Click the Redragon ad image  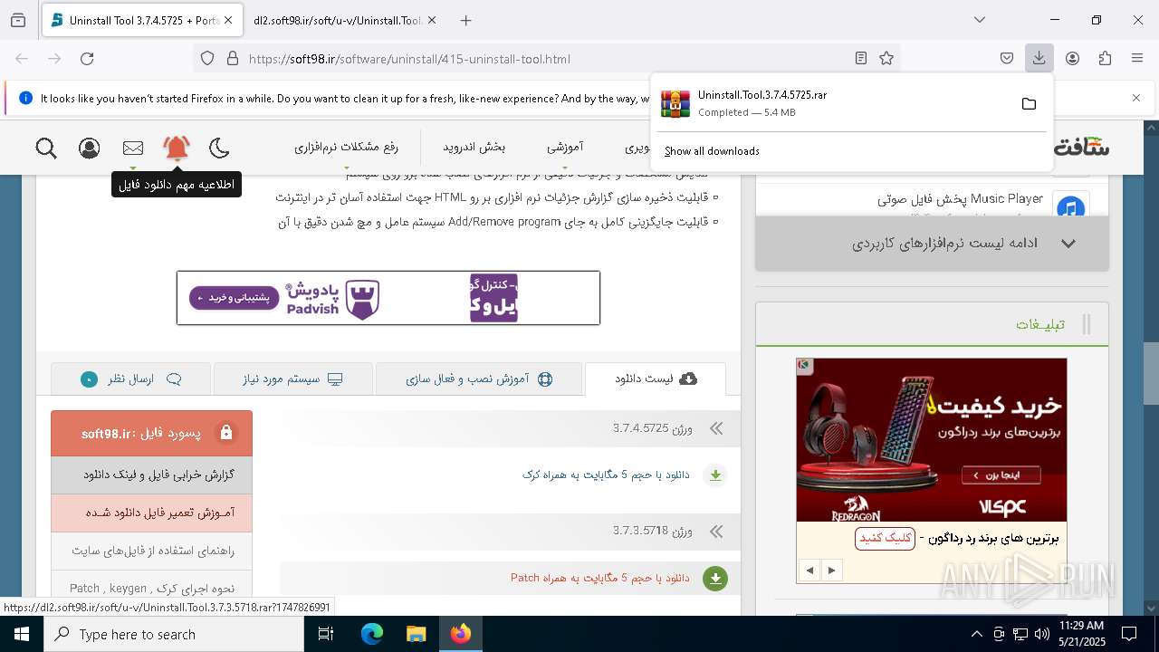pyautogui.click(x=932, y=439)
